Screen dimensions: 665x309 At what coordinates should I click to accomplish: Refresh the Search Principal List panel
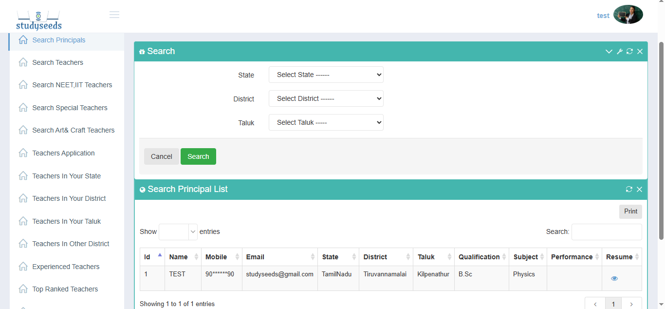pos(629,190)
